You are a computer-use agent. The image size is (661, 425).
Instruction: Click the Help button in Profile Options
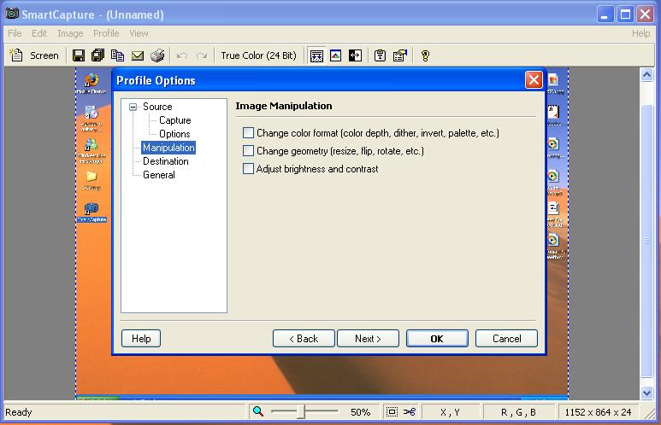tap(141, 338)
